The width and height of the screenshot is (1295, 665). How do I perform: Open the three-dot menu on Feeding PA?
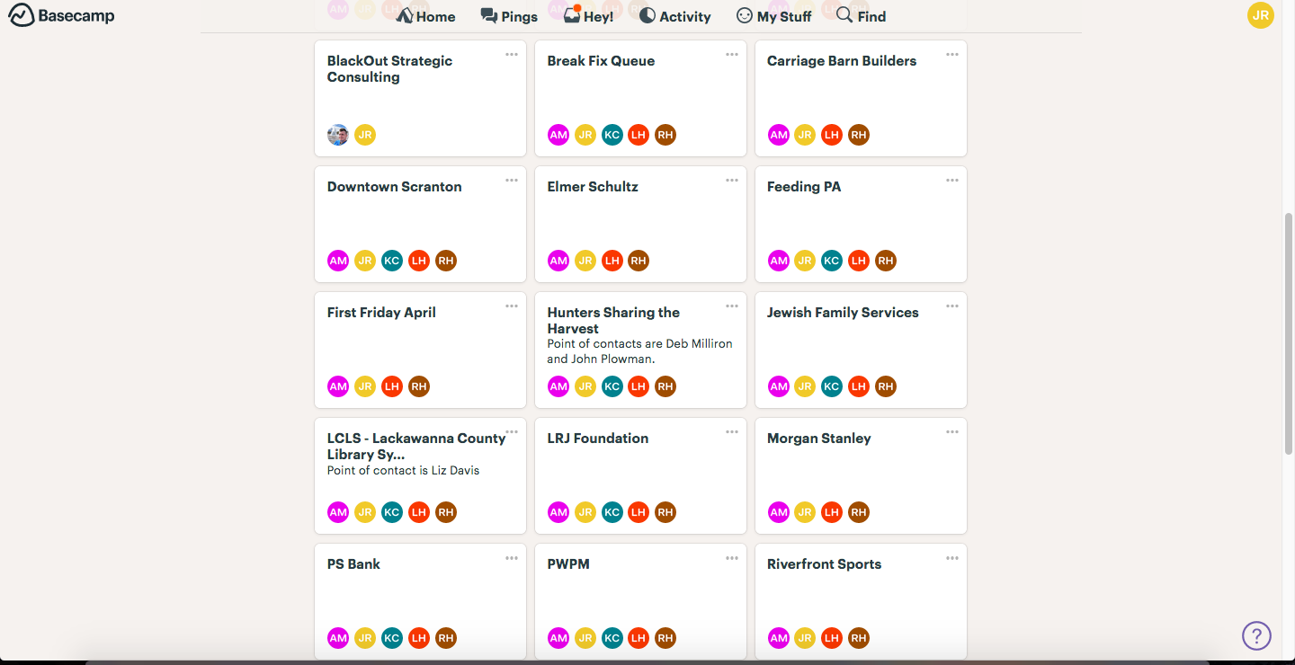[x=952, y=181]
